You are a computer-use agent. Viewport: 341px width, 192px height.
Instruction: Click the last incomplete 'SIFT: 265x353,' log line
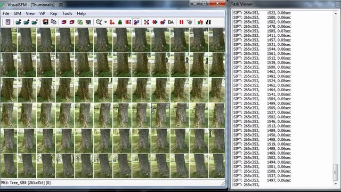click(x=246, y=185)
